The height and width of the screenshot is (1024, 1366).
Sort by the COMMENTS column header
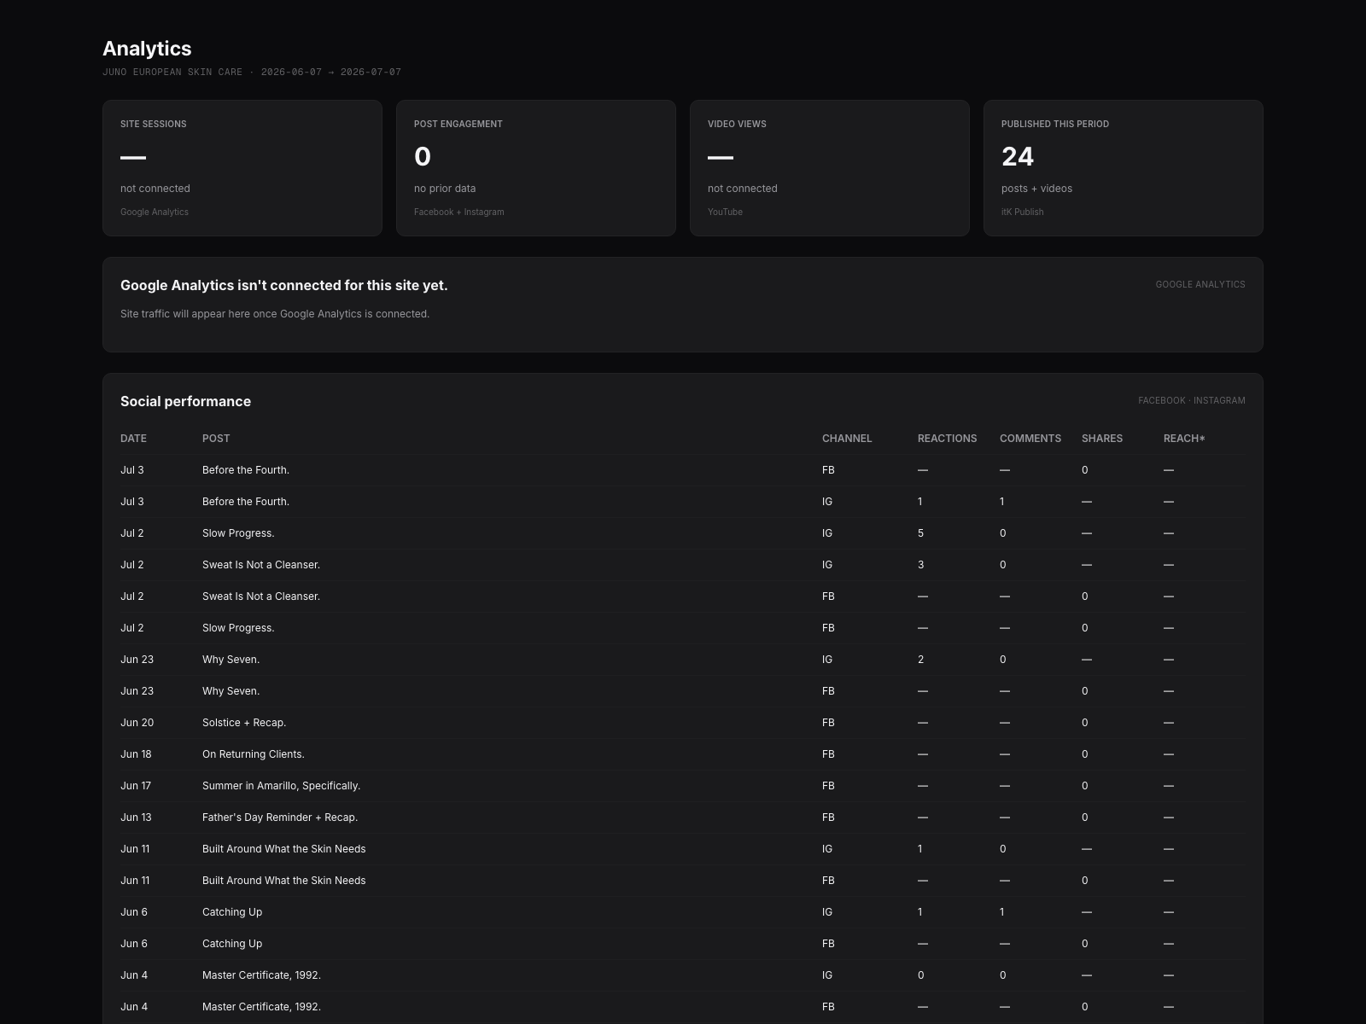1030,439
